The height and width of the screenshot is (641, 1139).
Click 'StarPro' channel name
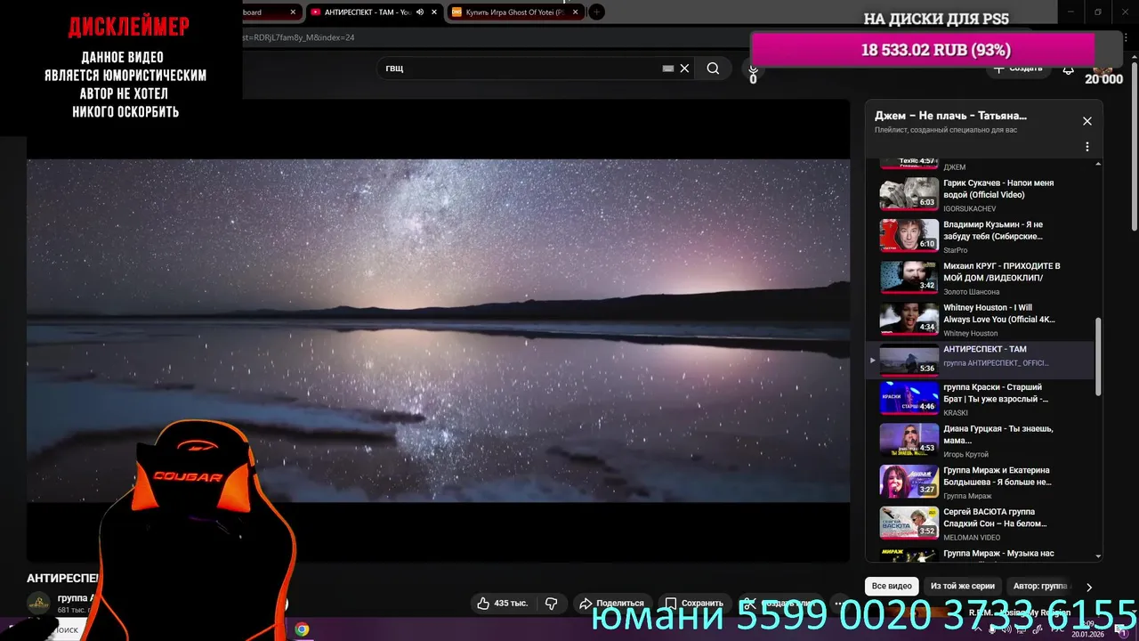click(956, 250)
